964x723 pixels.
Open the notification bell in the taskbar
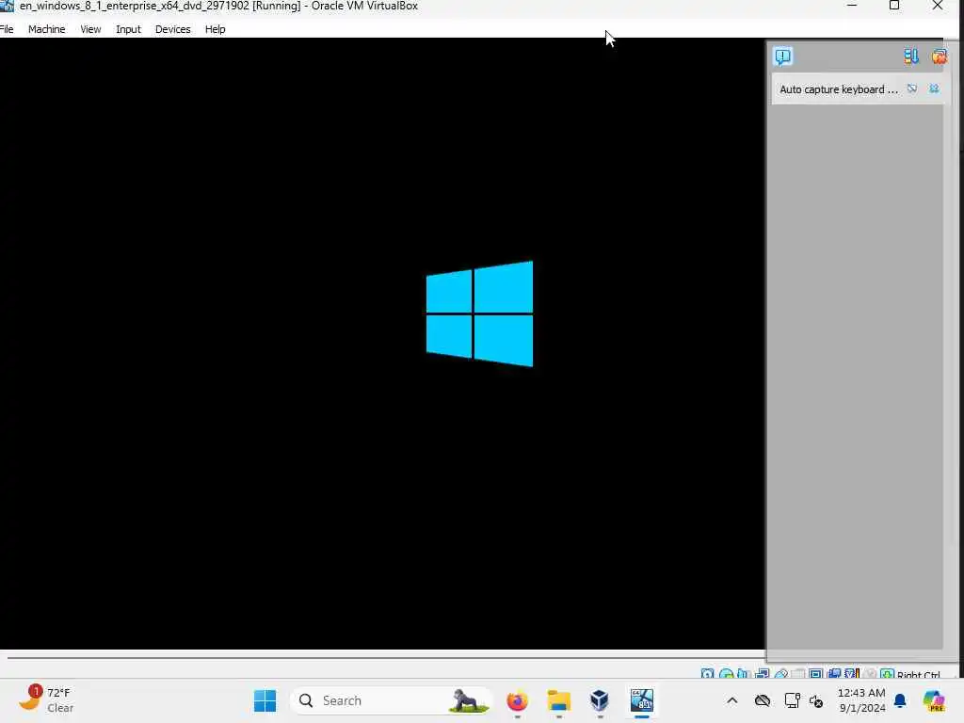pyautogui.click(x=900, y=700)
